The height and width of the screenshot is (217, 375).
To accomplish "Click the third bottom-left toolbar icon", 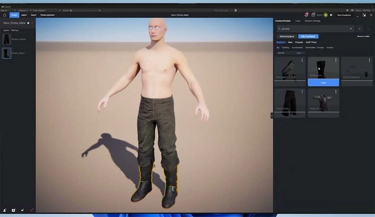I will pyautogui.click(x=22, y=210).
